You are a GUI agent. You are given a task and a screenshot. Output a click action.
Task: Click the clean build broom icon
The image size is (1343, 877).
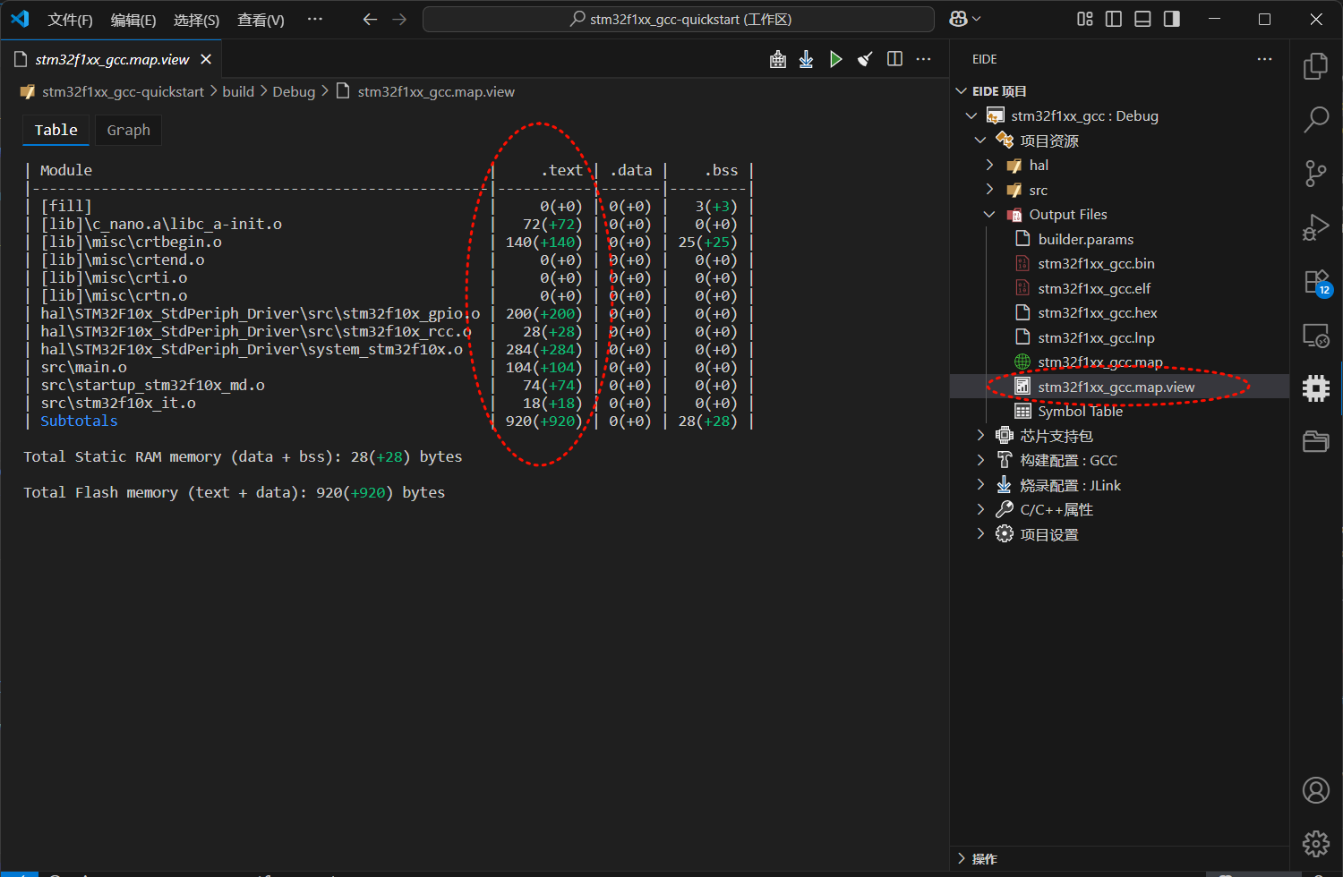coord(865,59)
